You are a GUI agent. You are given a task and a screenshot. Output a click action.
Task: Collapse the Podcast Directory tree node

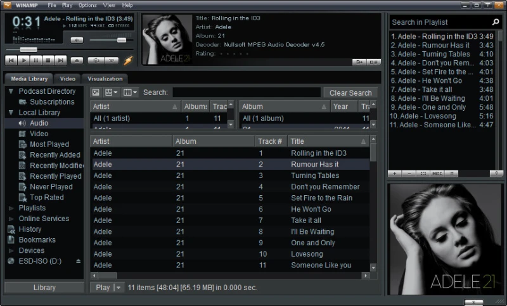point(11,91)
